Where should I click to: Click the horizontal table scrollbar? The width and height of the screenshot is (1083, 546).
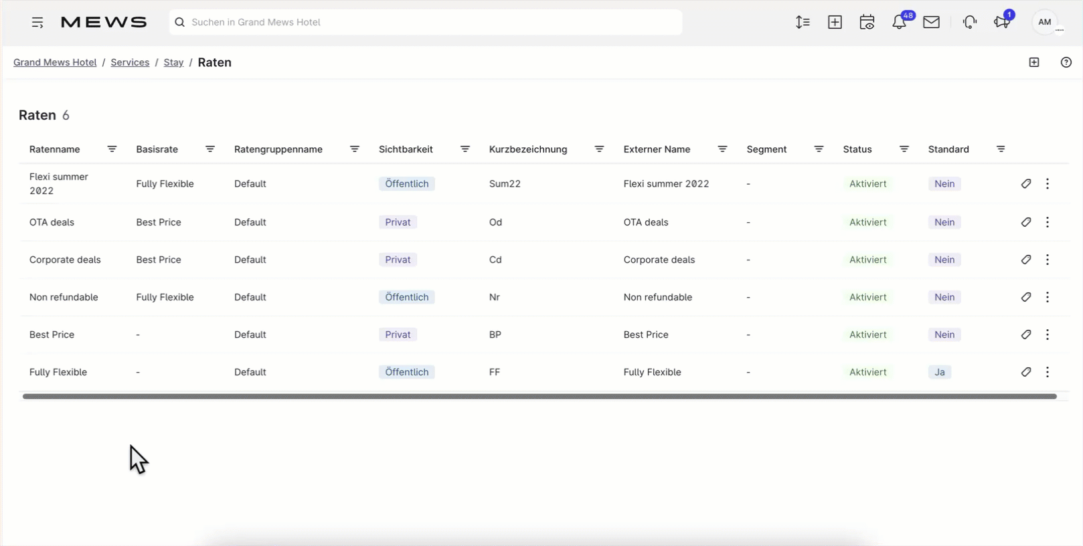[539, 396]
